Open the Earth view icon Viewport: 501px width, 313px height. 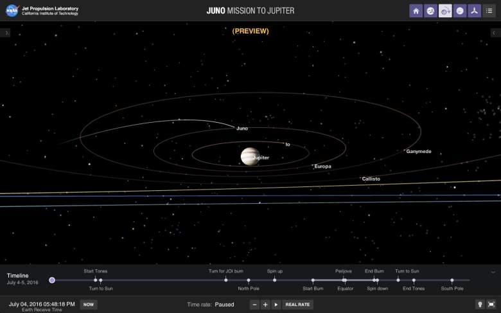(431, 11)
